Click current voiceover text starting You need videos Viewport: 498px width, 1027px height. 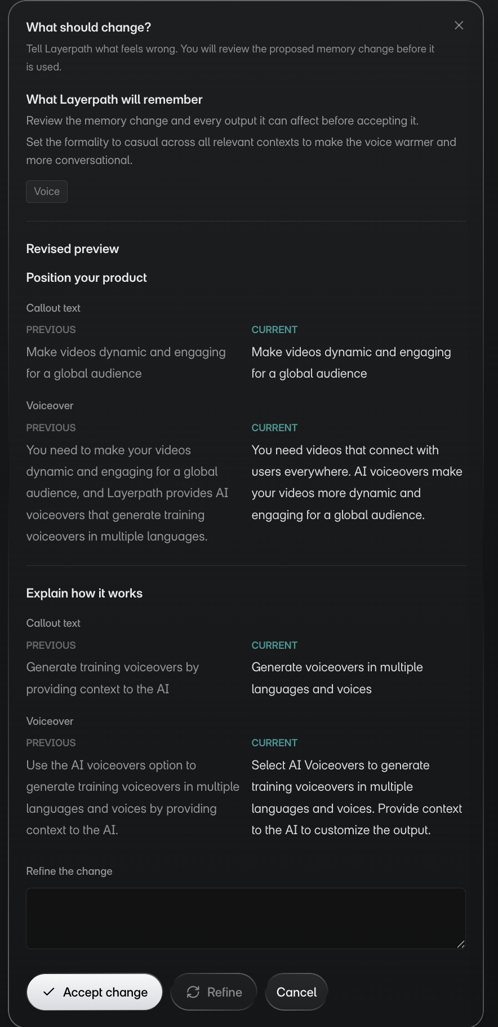pyautogui.click(x=357, y=482)
